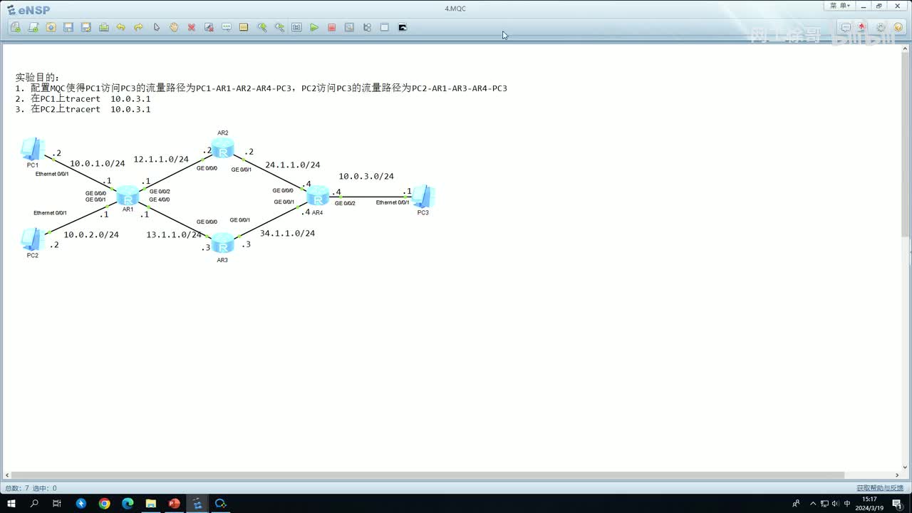Open PowerPoint from the taskbar
912x513 pixels.
(x=174, y=504)
